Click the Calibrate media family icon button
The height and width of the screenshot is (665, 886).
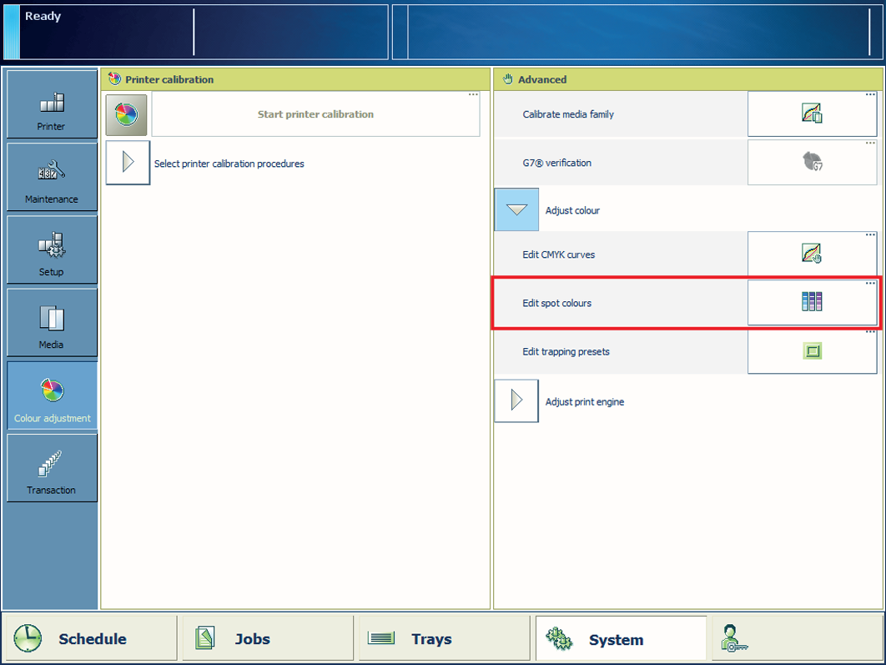tap(812, 114)
